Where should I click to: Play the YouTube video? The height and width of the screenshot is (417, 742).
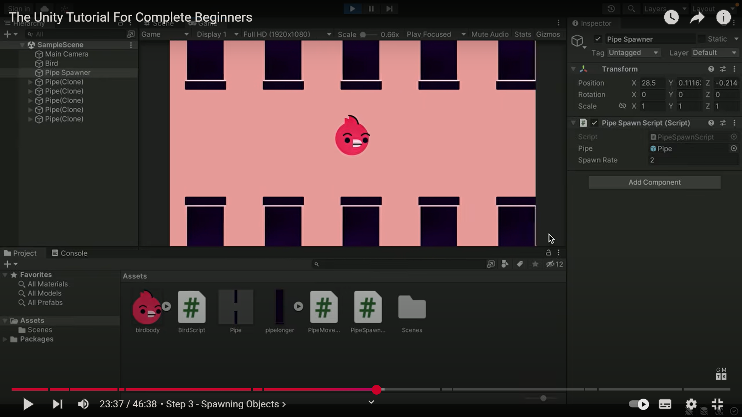point(28,404)
